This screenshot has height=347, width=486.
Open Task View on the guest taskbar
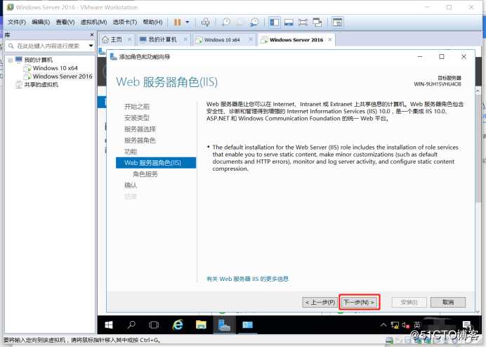click(154, 325)
